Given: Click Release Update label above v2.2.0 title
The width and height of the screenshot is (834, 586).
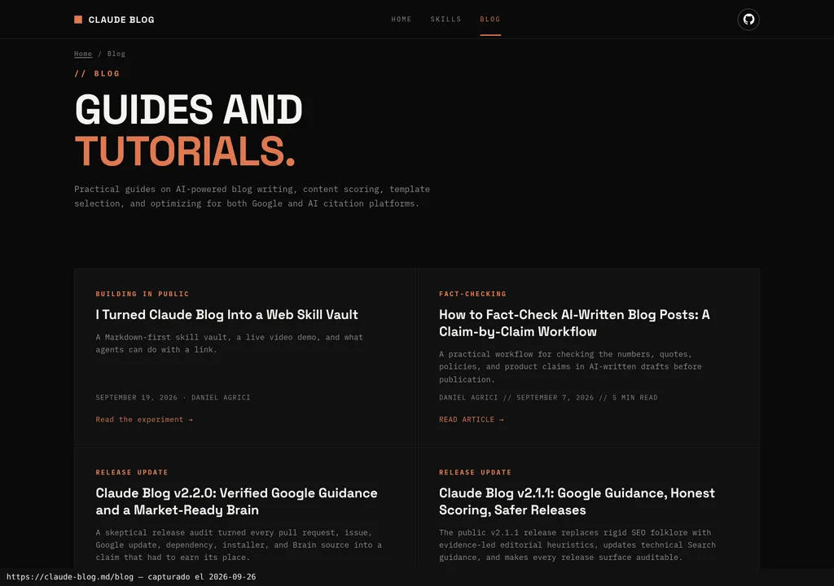Looking at the screenshot, I should (131, 472).
